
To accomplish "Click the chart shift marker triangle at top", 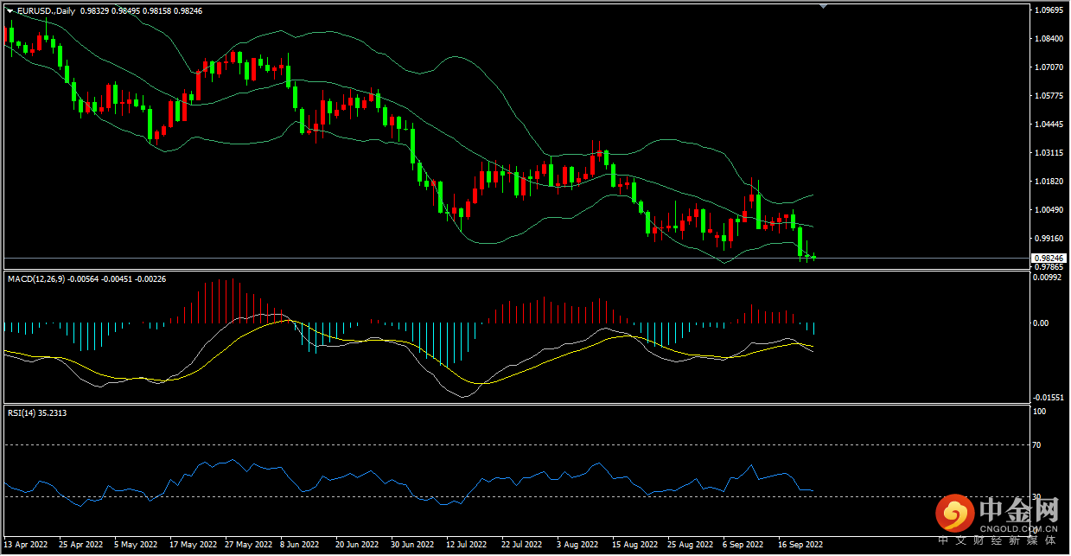I will [x=823, y=6].
